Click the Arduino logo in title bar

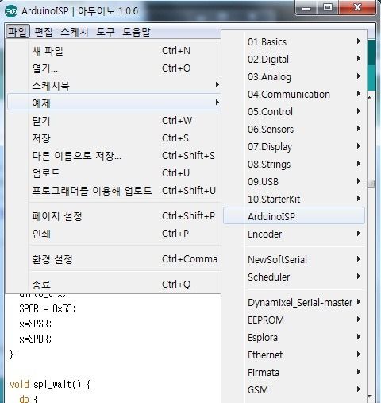pyautogui.click(x=11, y=11)
